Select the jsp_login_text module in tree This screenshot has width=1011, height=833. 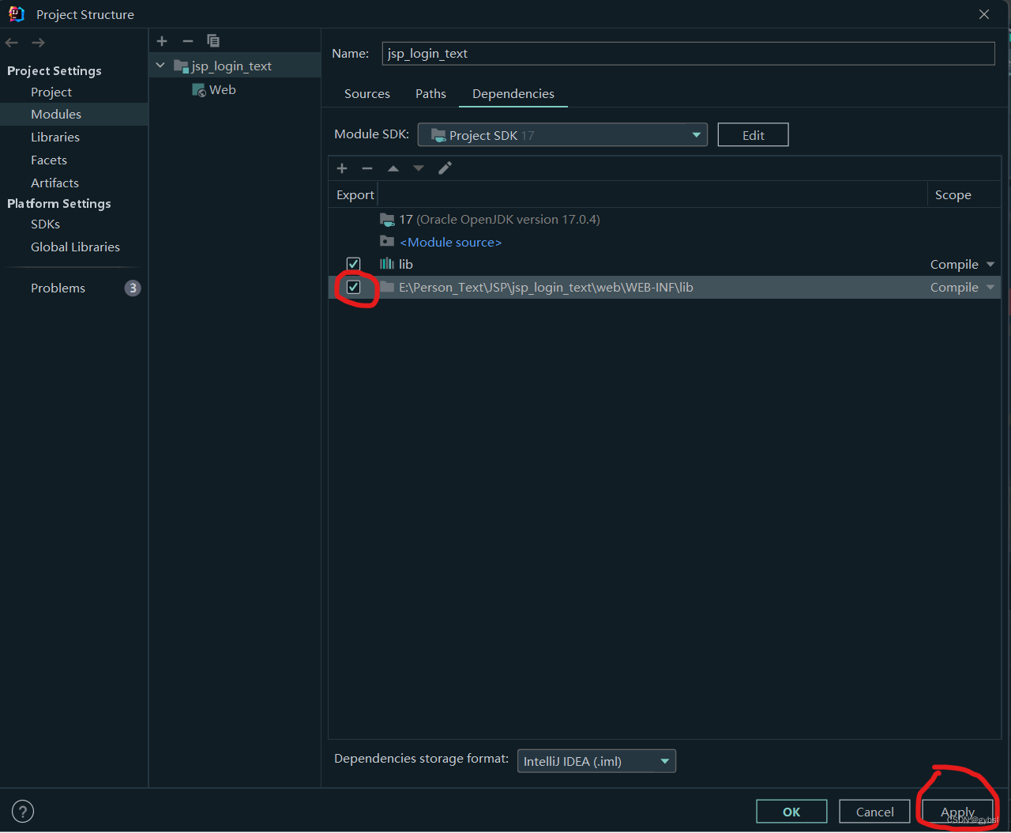click(235, 66)
